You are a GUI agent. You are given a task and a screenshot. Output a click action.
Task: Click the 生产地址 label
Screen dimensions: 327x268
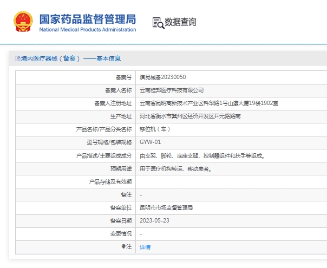[121, 116]
